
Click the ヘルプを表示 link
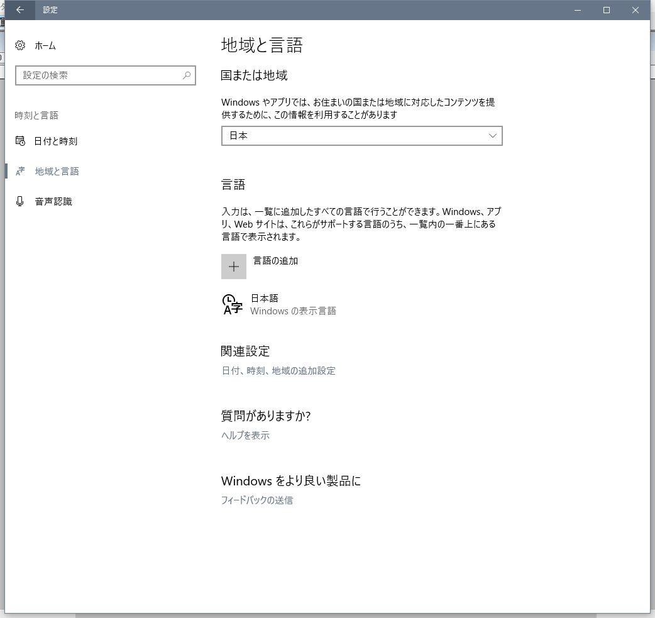tap(245, 436)
